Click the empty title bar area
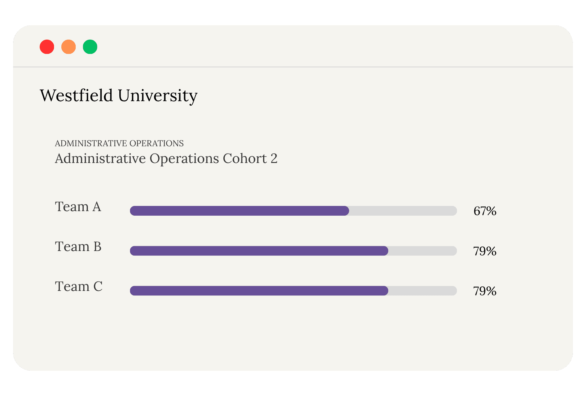This screenshot has width=586, height=396. (x=305, y=46)
